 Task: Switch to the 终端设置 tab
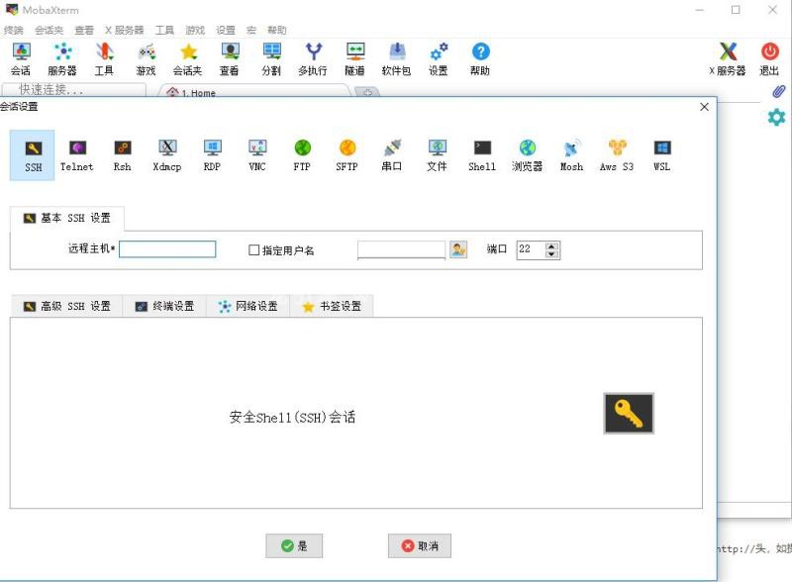(x=164, y=306)
